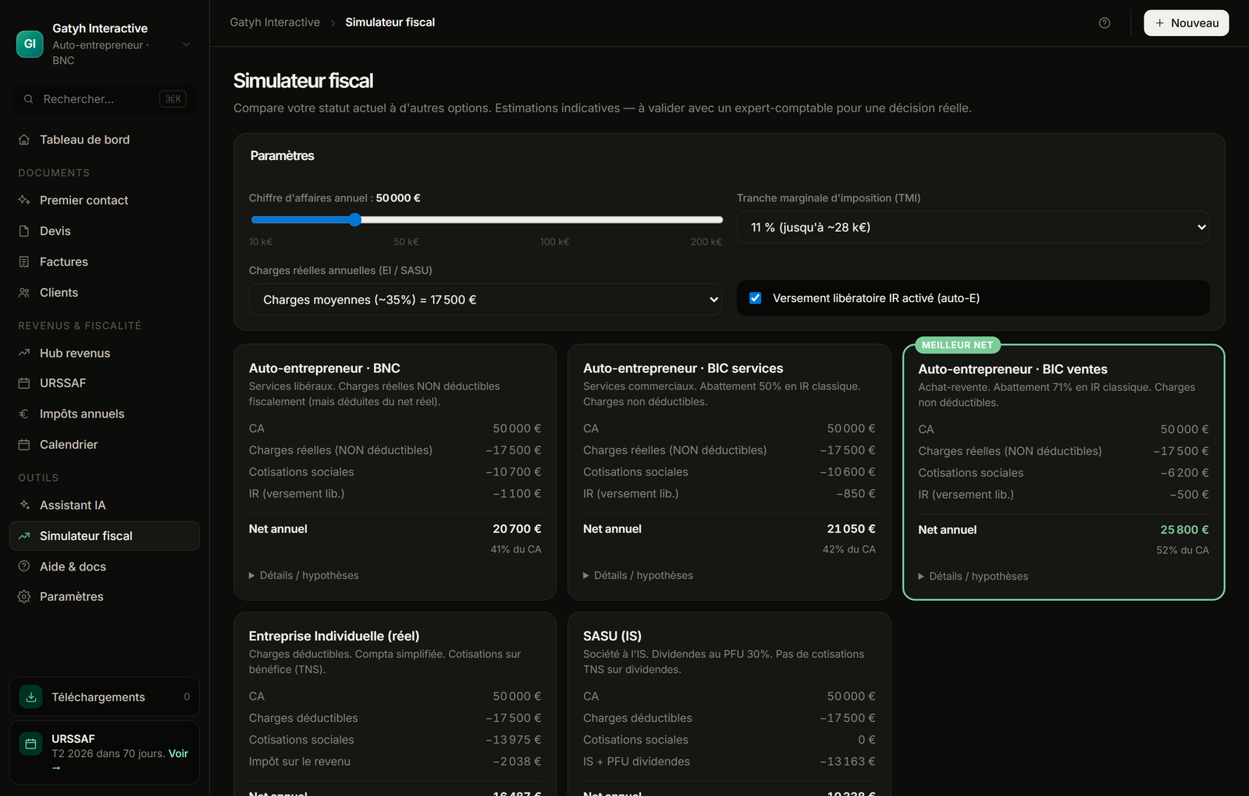Click the −13 975 € cotisations value
This screenshot has height=796, width=1249.
pos(513,740)
